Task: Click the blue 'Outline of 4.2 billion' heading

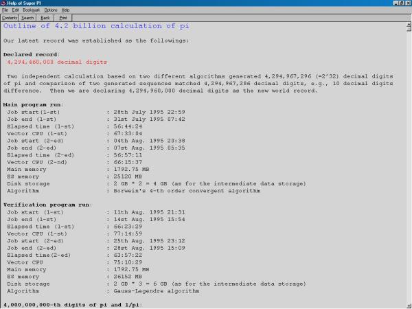Action: 96,26
